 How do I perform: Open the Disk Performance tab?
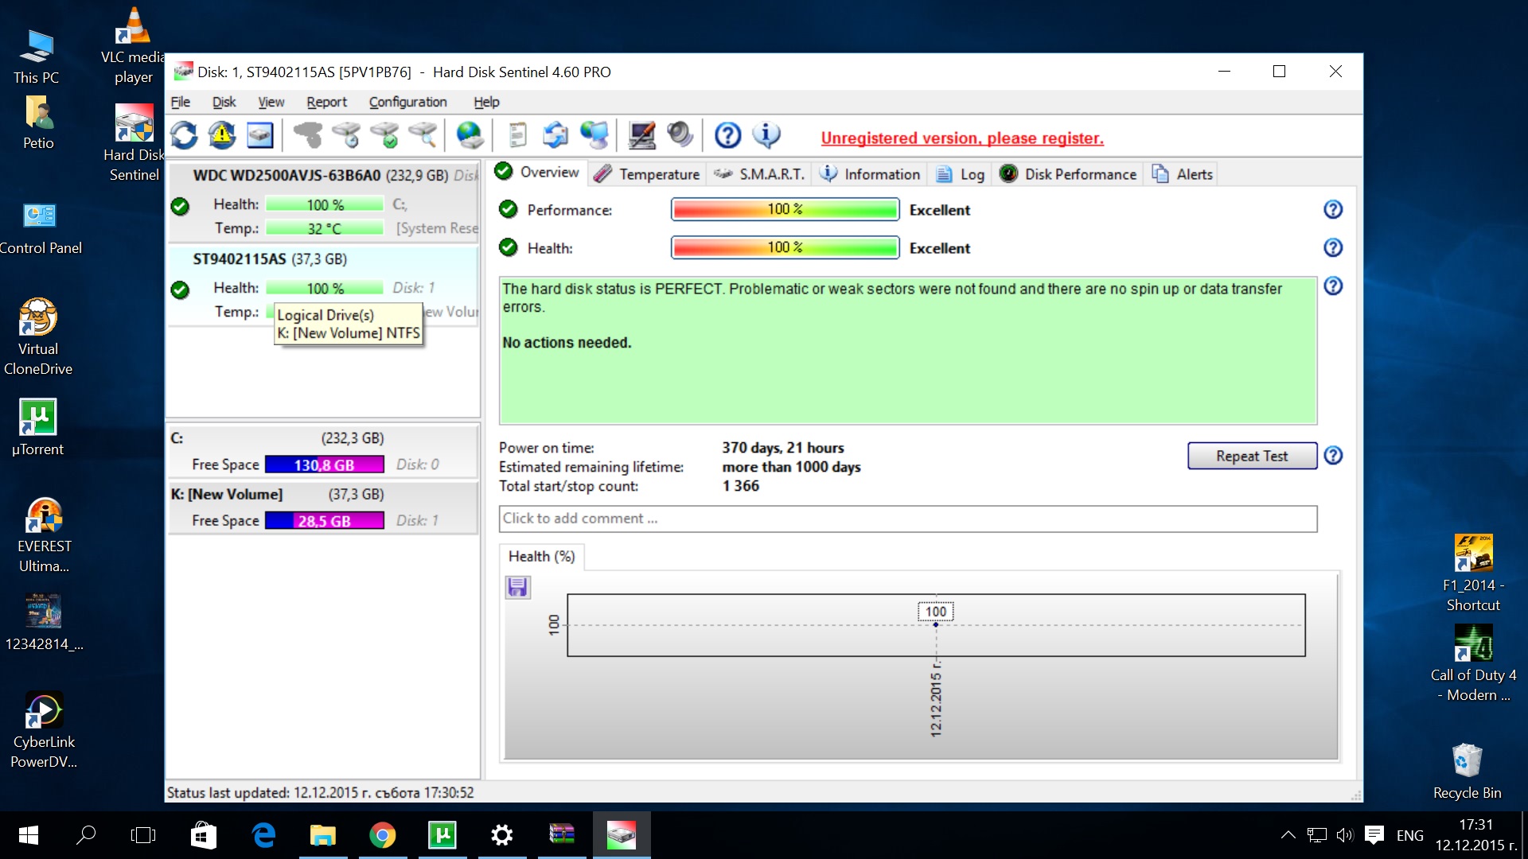click(1068, 174)
